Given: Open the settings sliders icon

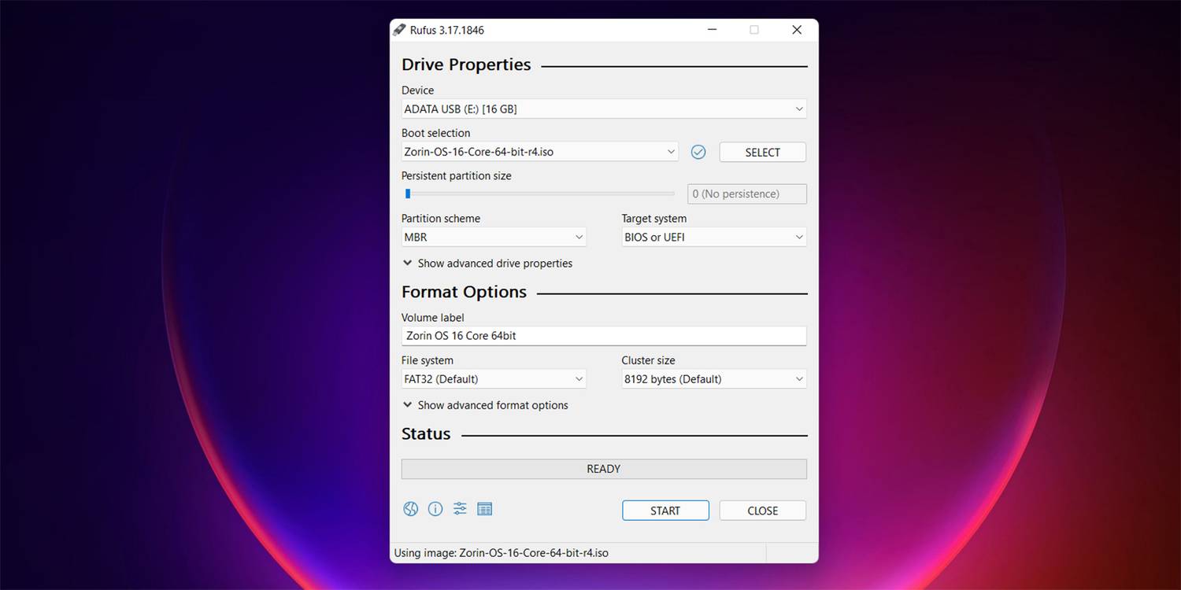Looking at the screenshot, I should tap(460, 509).
